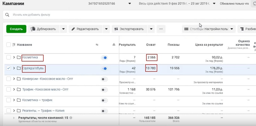This screenshot has height=126, width=256.
Task: Enable the Реагенты. — Трафик — Копия toggle
Action: coord(104,111)
